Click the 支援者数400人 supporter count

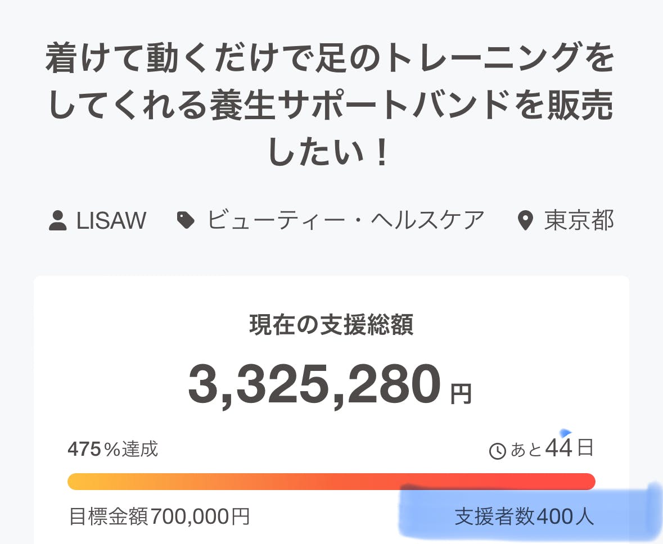tap(524, 516)
